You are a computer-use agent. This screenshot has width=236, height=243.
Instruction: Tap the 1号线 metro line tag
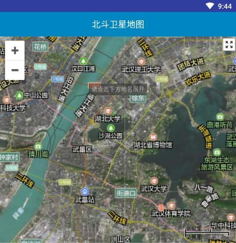[x=57, y=79]
